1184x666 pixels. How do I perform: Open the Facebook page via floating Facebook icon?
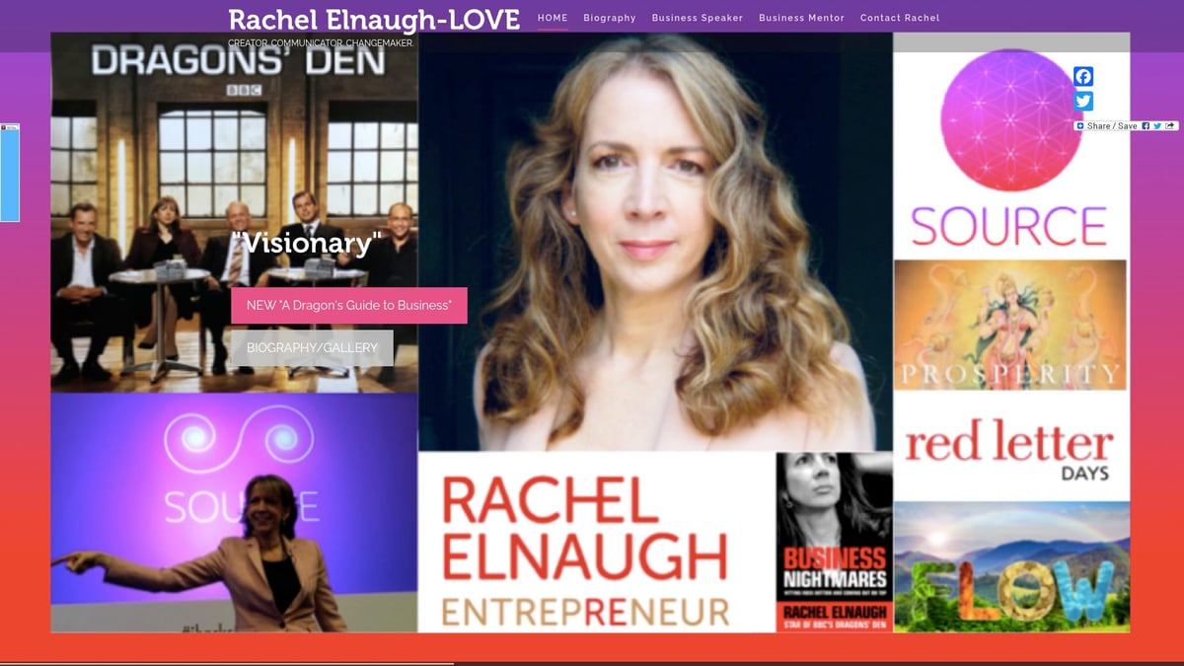point(1083,76)
